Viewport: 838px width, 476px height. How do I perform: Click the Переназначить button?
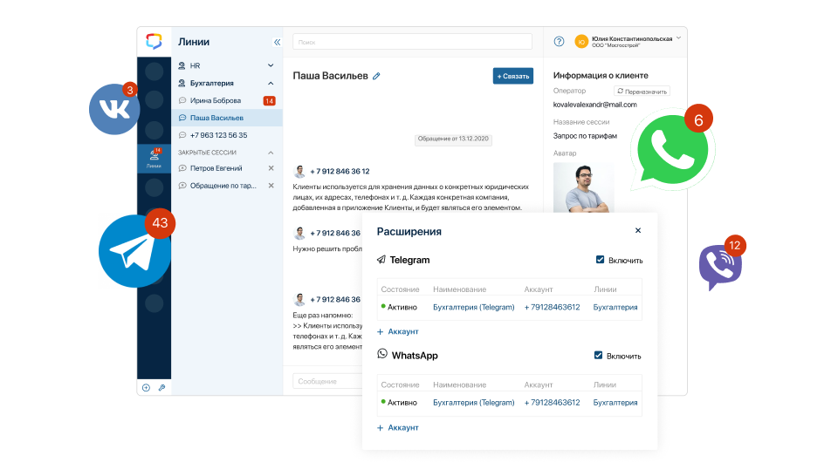(642, 92)
